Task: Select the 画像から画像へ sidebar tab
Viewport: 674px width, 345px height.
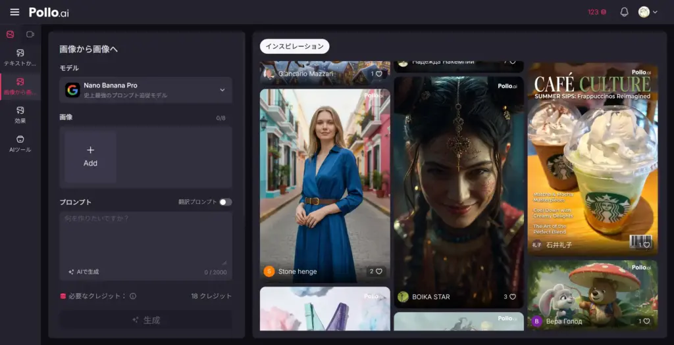Action: [x=20, y=86]
